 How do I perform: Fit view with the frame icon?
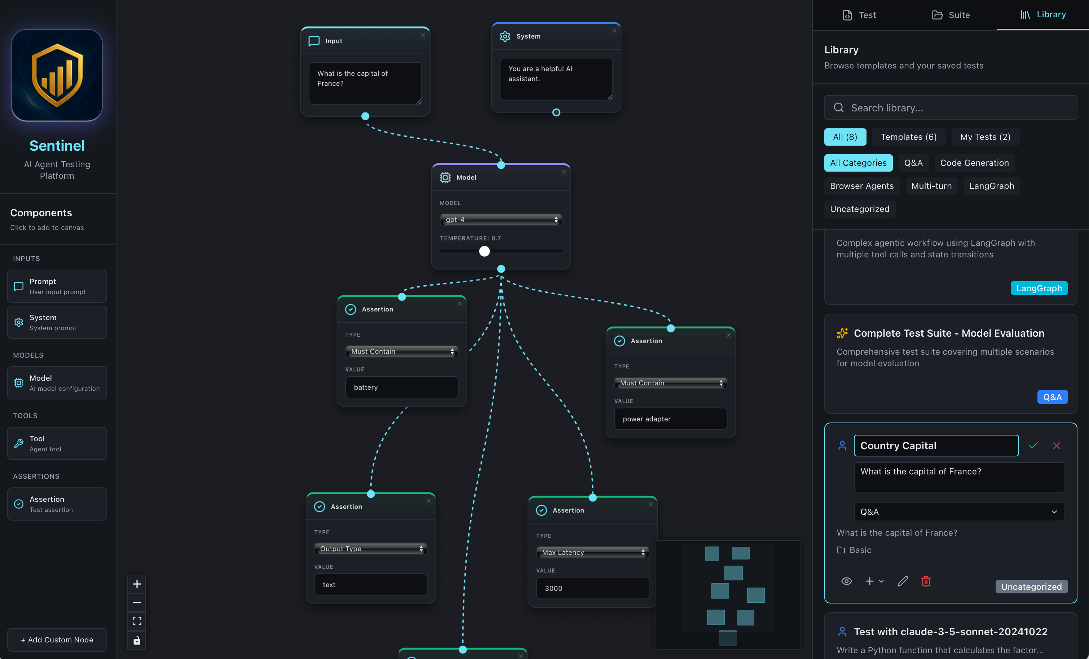coord(137,621)
